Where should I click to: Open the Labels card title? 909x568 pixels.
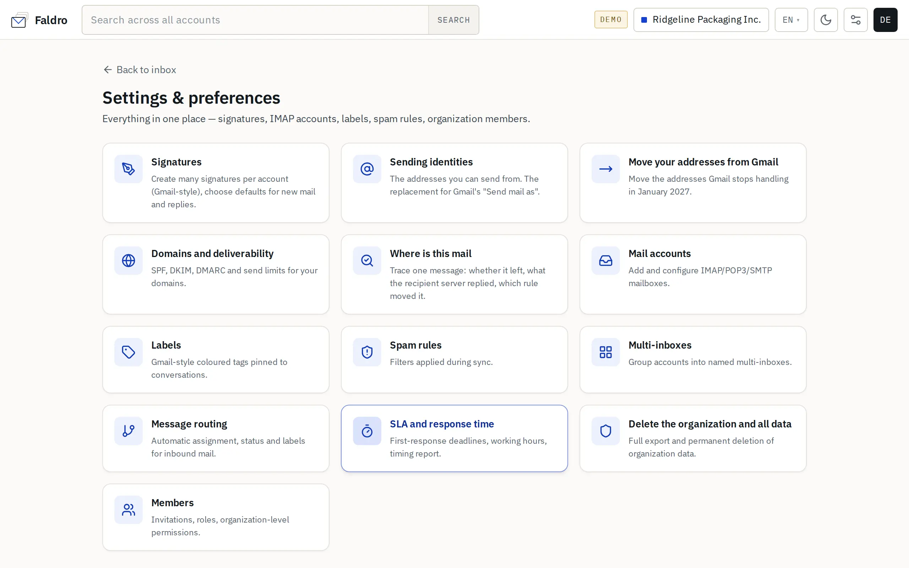coord(166,345)
